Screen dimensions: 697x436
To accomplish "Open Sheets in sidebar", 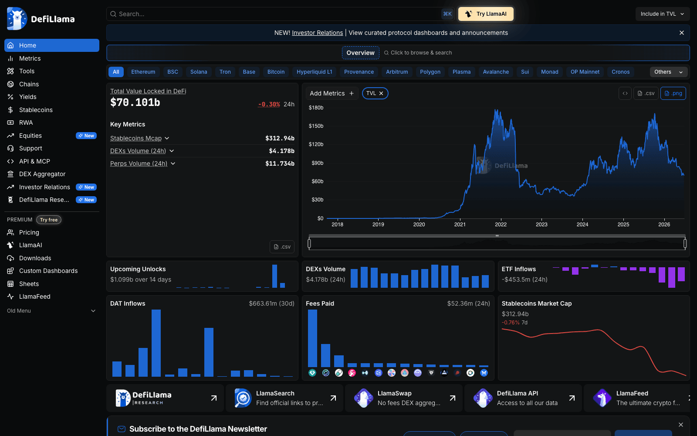I will [52, 284].
